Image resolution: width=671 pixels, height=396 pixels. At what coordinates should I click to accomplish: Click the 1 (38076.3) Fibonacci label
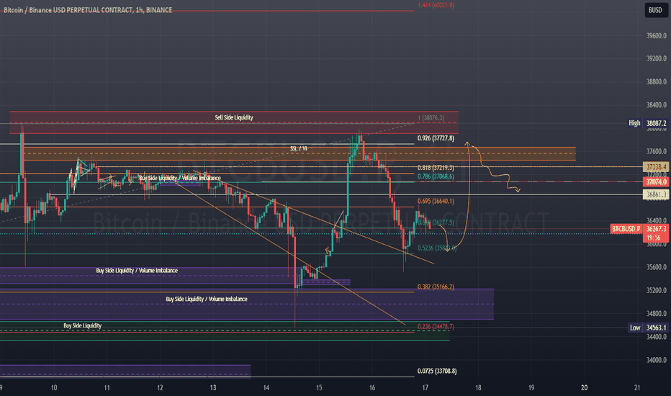click(x=431, y=118)
